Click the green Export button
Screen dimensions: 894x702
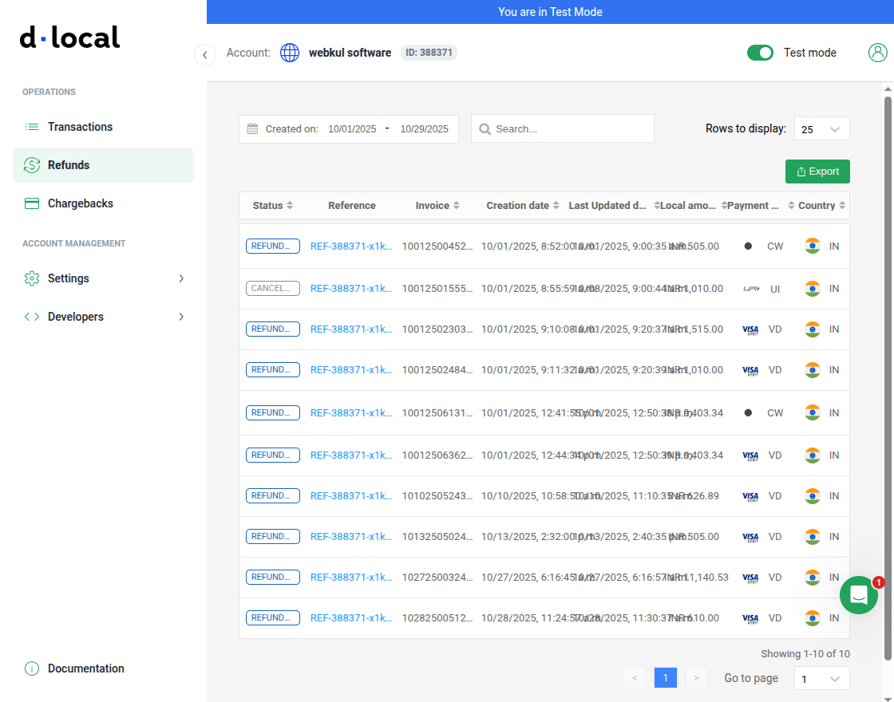pyautogui.click(x=817, y=171)
